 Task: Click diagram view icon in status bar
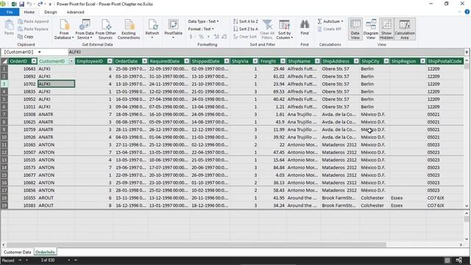point(459,260)
